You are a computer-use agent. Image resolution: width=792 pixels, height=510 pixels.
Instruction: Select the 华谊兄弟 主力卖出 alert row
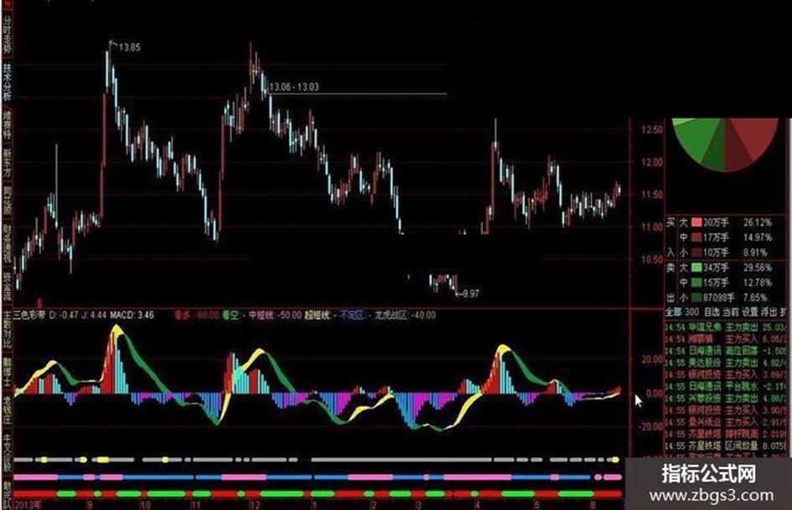(x=726, y=327)
